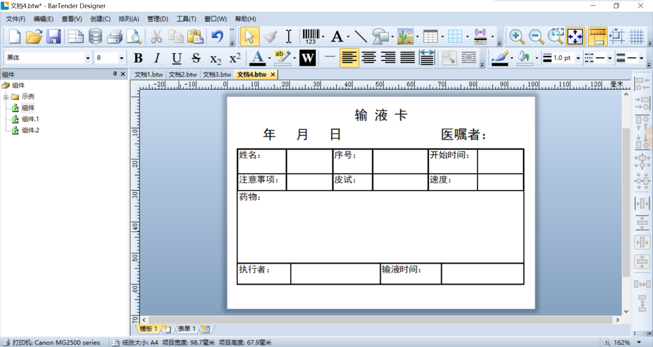This screenshot has width=653, height=347.
Task: Open print preview magnifier icon
Action: (x=134, y=36)
